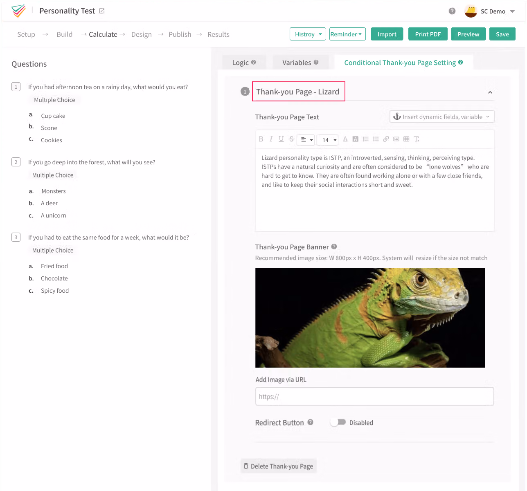Open the Histroy dropdown
The height and width of the screenshot is (491, 527).
click(x=308, y=34)
